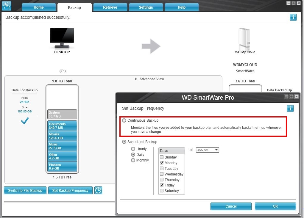Screen dimensions: 304x218
Task: Confirm backup frequency with OK
Action: (275, 206)
